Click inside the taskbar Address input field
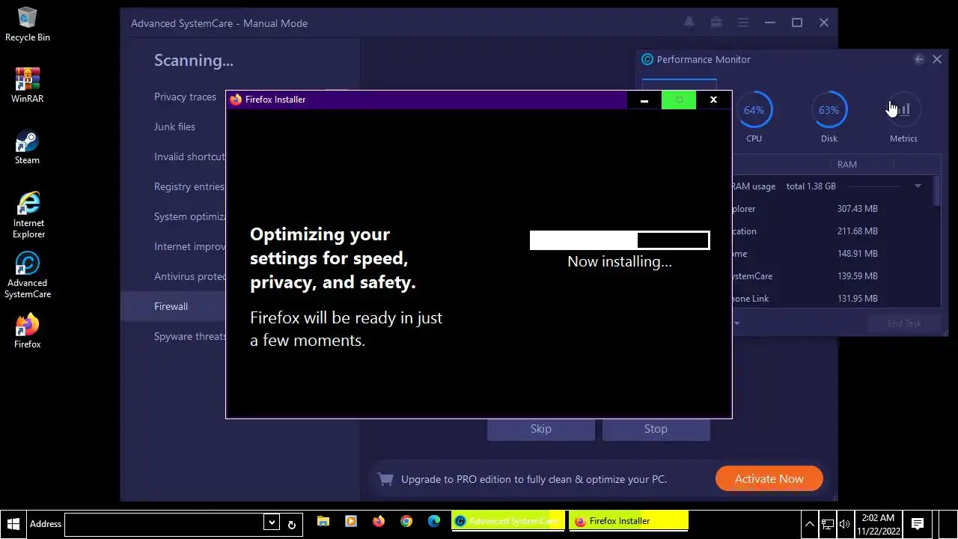 [165, 524]
